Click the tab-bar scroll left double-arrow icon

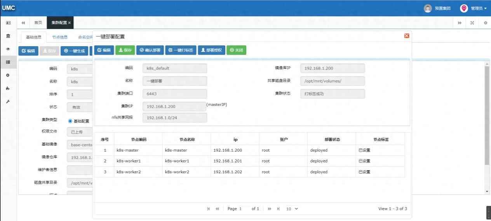[x=23, y=23]
